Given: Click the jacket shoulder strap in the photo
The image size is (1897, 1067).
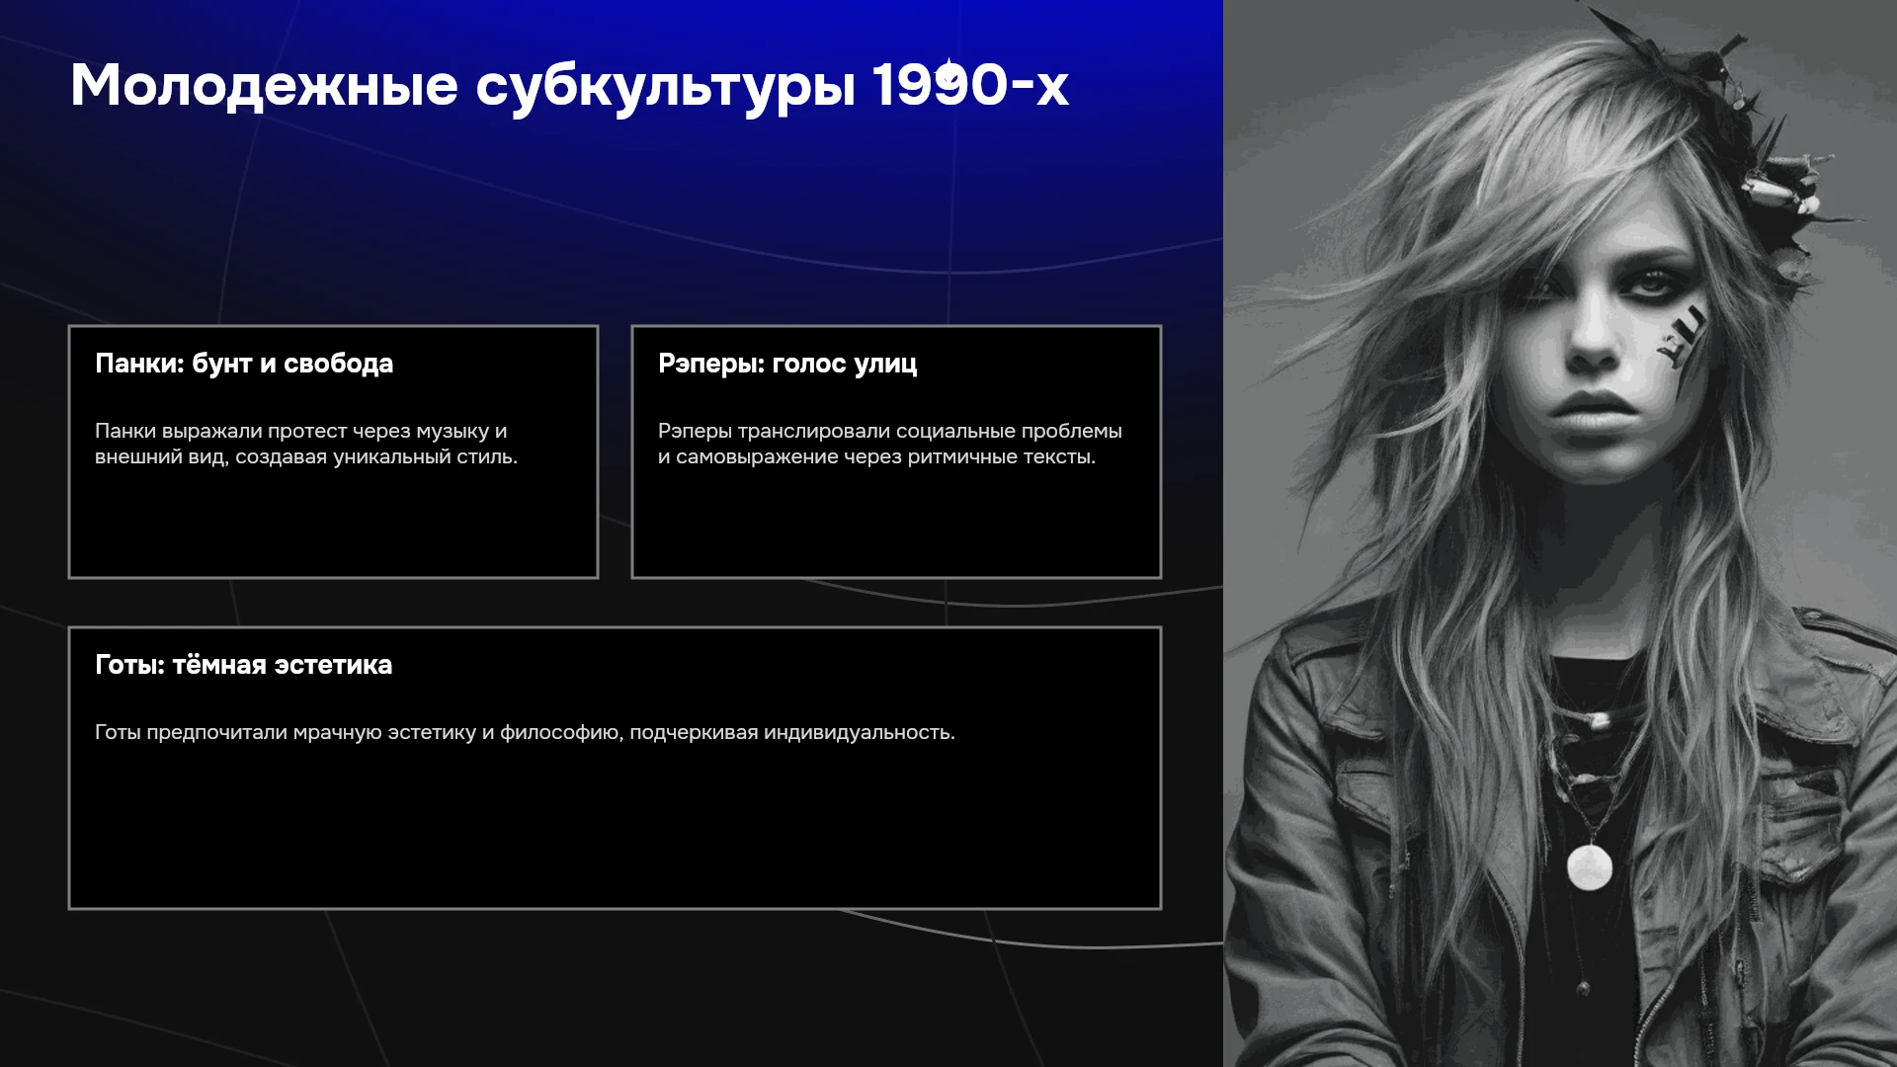Looking at the screenshot, I should (x=1838, y=632).
